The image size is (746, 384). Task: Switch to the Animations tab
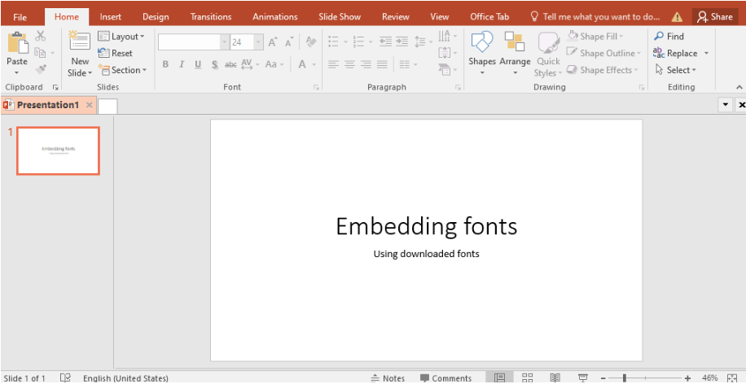(x=275, y=16)
